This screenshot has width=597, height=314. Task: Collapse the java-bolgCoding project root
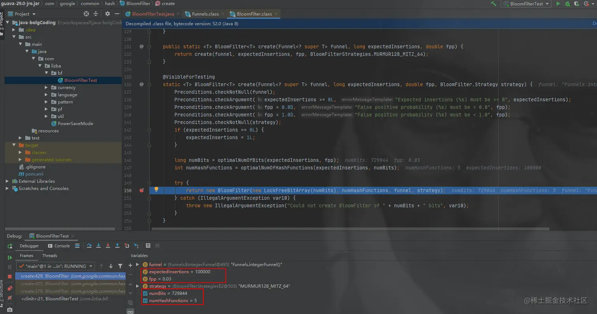(8, 22)
